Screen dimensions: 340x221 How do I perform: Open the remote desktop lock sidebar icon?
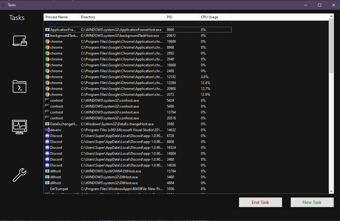[x=19, y=41]
